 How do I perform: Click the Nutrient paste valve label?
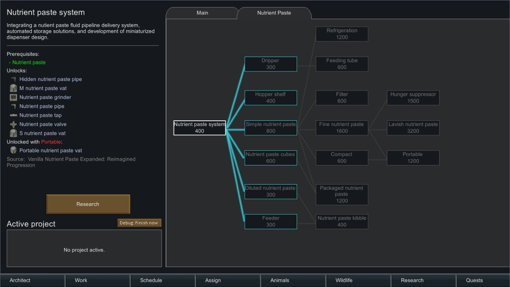point(43,124)
